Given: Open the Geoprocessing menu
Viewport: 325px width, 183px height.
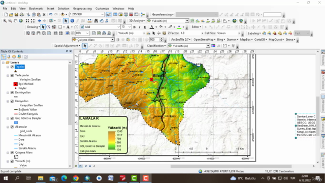Looking at the screenshot, I should [x=82, y=9].
